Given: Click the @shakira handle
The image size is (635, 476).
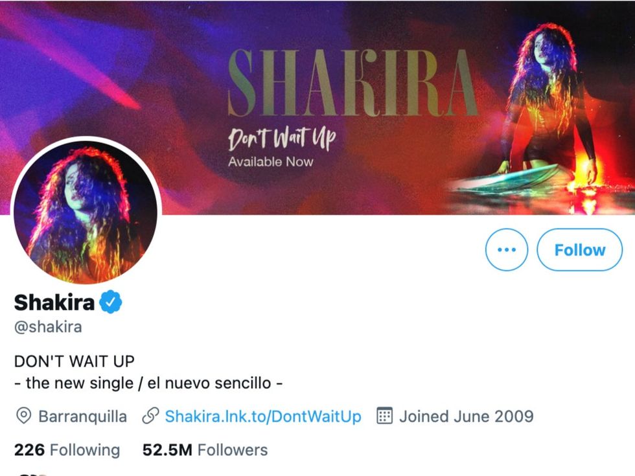Looking at the screenshot, I should tap(48, 326).
